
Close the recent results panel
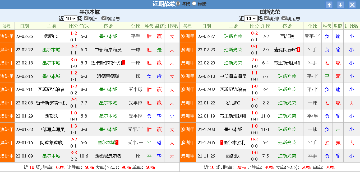[x=352, y=5]
